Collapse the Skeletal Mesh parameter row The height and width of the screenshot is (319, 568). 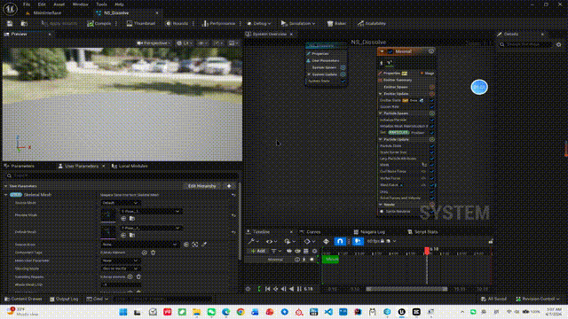coord(6,195)
